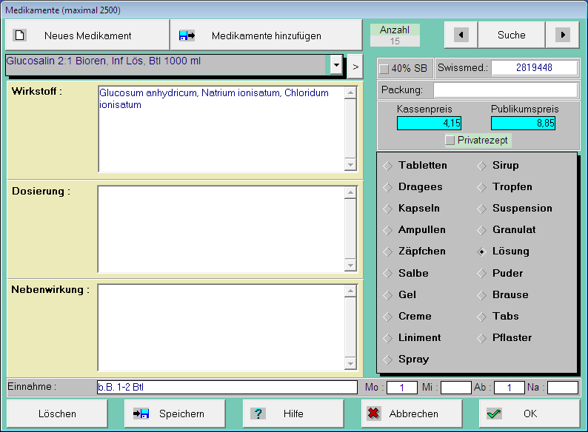Enable the 40% SB checkbox
The height and width of the screenshot is (432, 588).
[384, 69]
